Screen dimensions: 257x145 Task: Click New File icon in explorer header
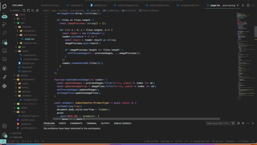[x=24, y=10]
